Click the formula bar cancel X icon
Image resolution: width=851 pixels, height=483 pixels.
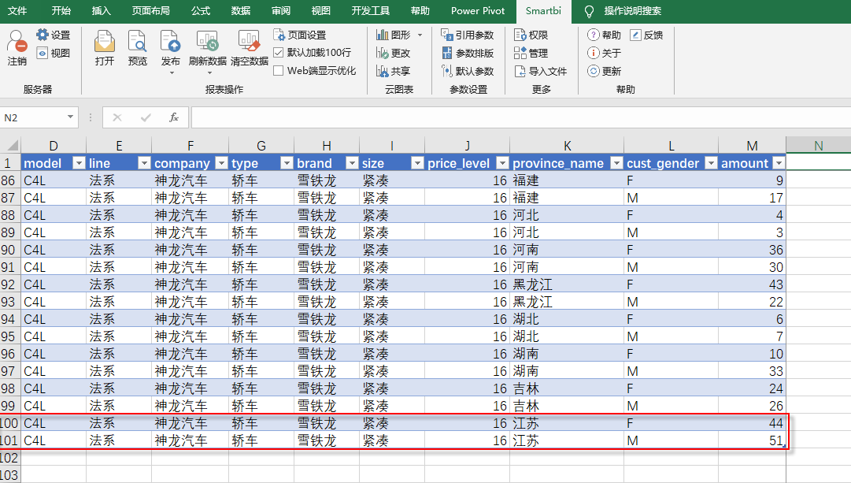point(117,117)
